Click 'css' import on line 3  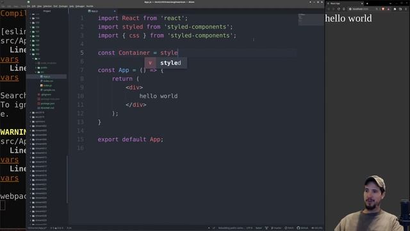tap(134, 36)
